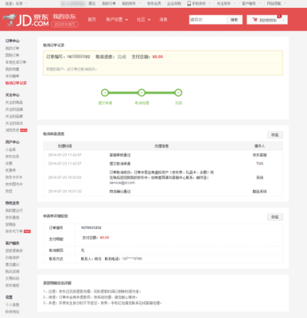Click the JD.COM logo

[x=25, y=20]
